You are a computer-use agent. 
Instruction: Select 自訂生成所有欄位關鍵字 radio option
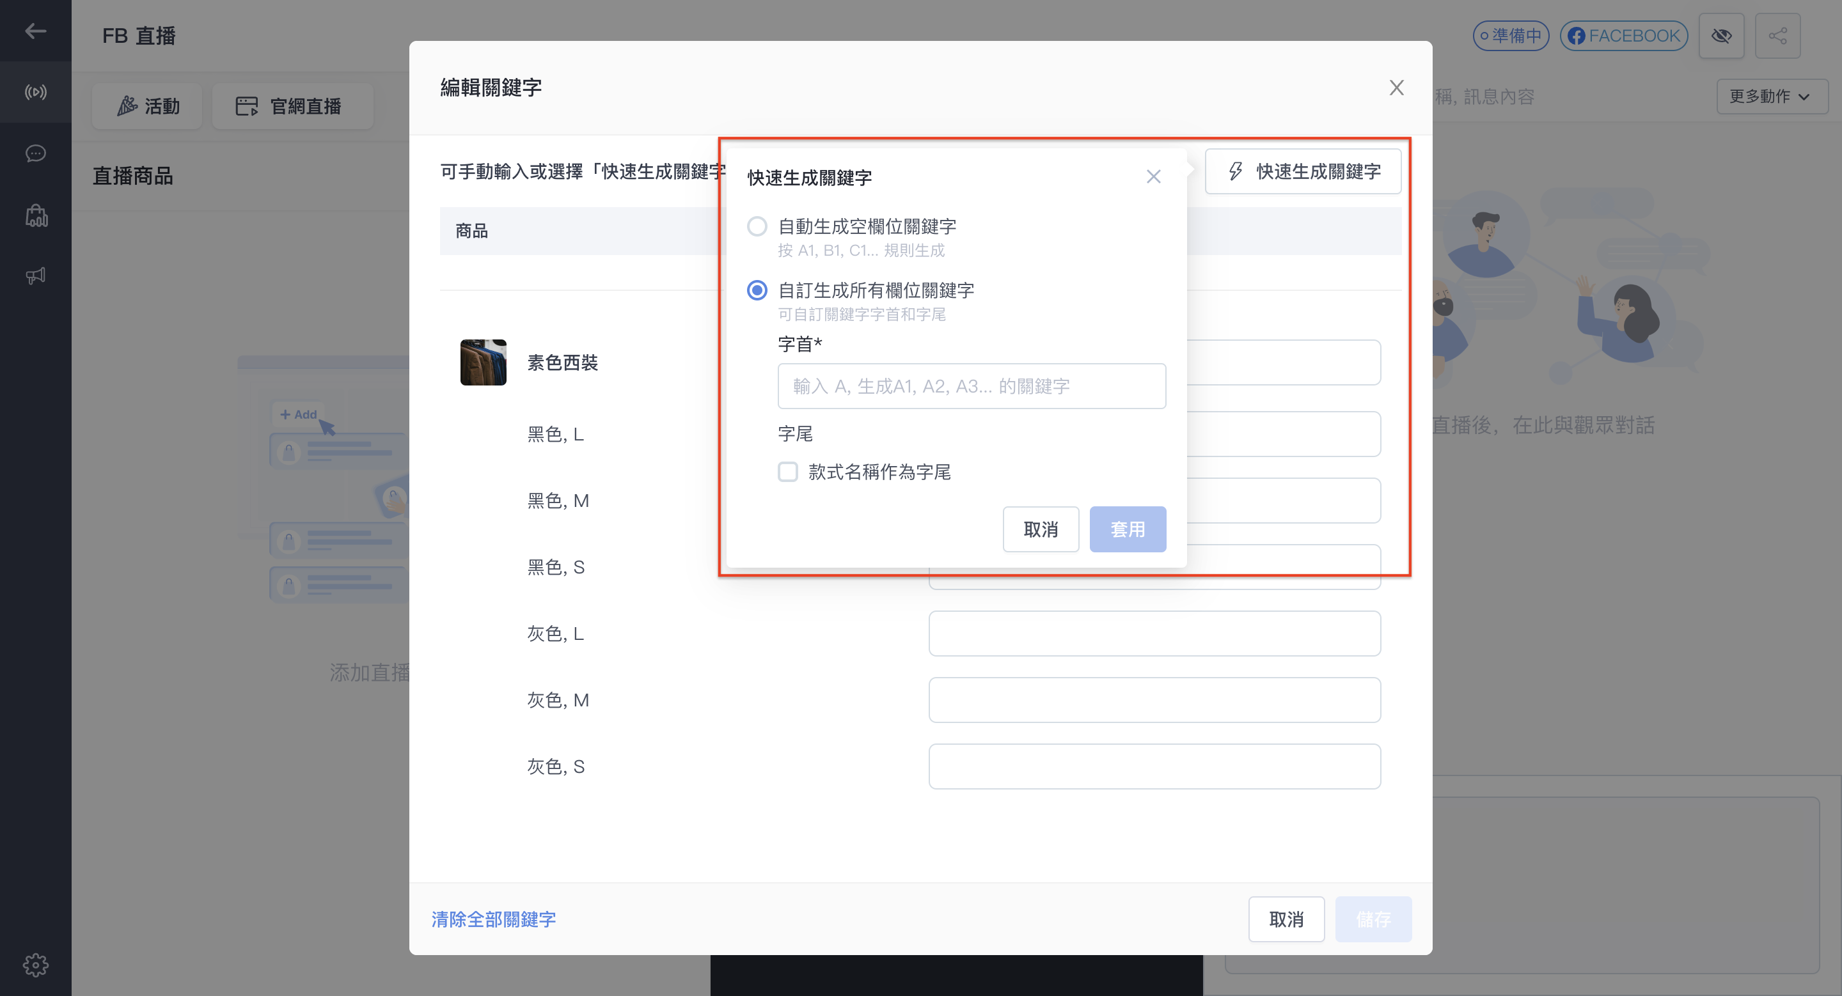pos(757,291)
